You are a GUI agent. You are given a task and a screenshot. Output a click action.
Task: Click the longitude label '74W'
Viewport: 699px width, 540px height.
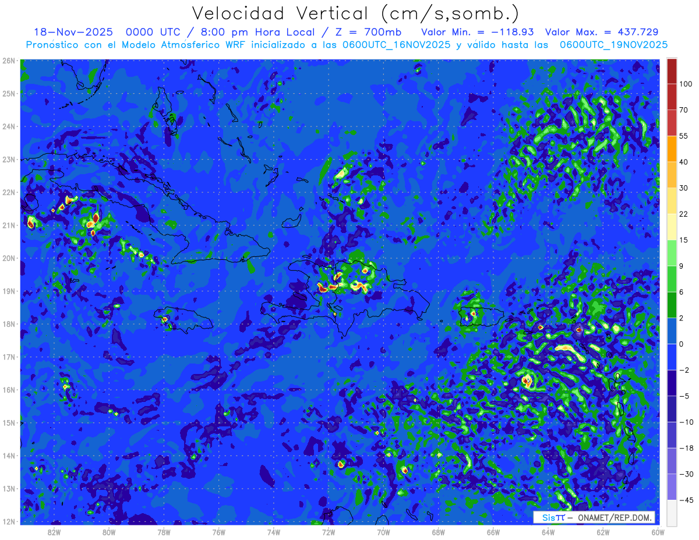pyautogui.click(x=273, y=532)
